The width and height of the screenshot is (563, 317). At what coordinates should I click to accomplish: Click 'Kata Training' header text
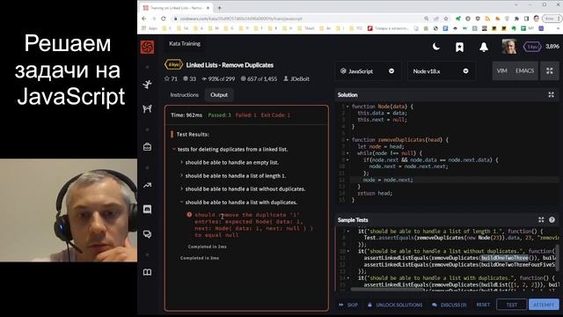[185, 43]
